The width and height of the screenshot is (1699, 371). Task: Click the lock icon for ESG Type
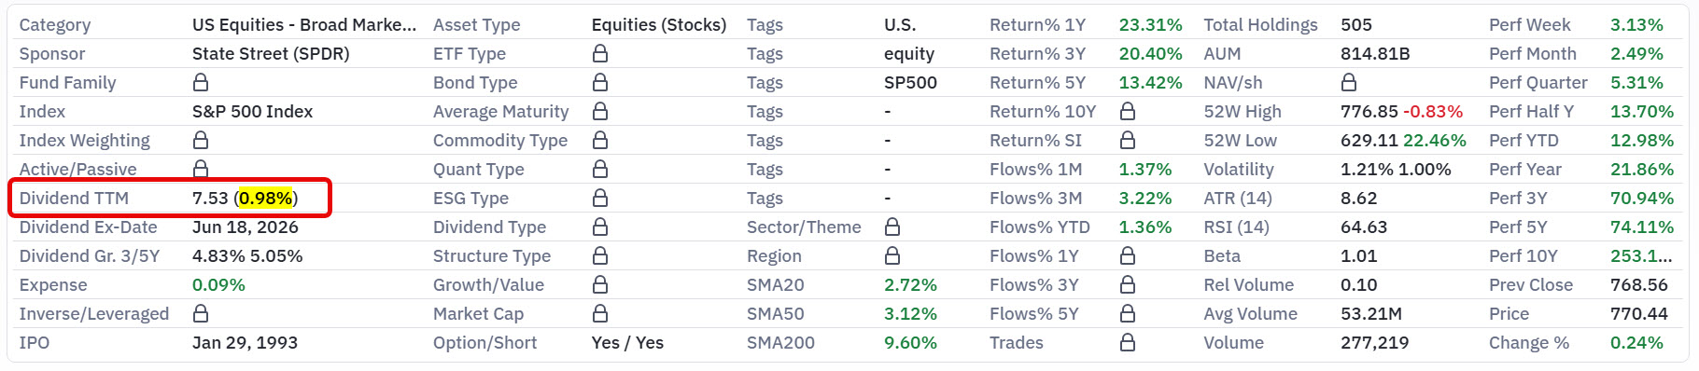pos(599,199)
